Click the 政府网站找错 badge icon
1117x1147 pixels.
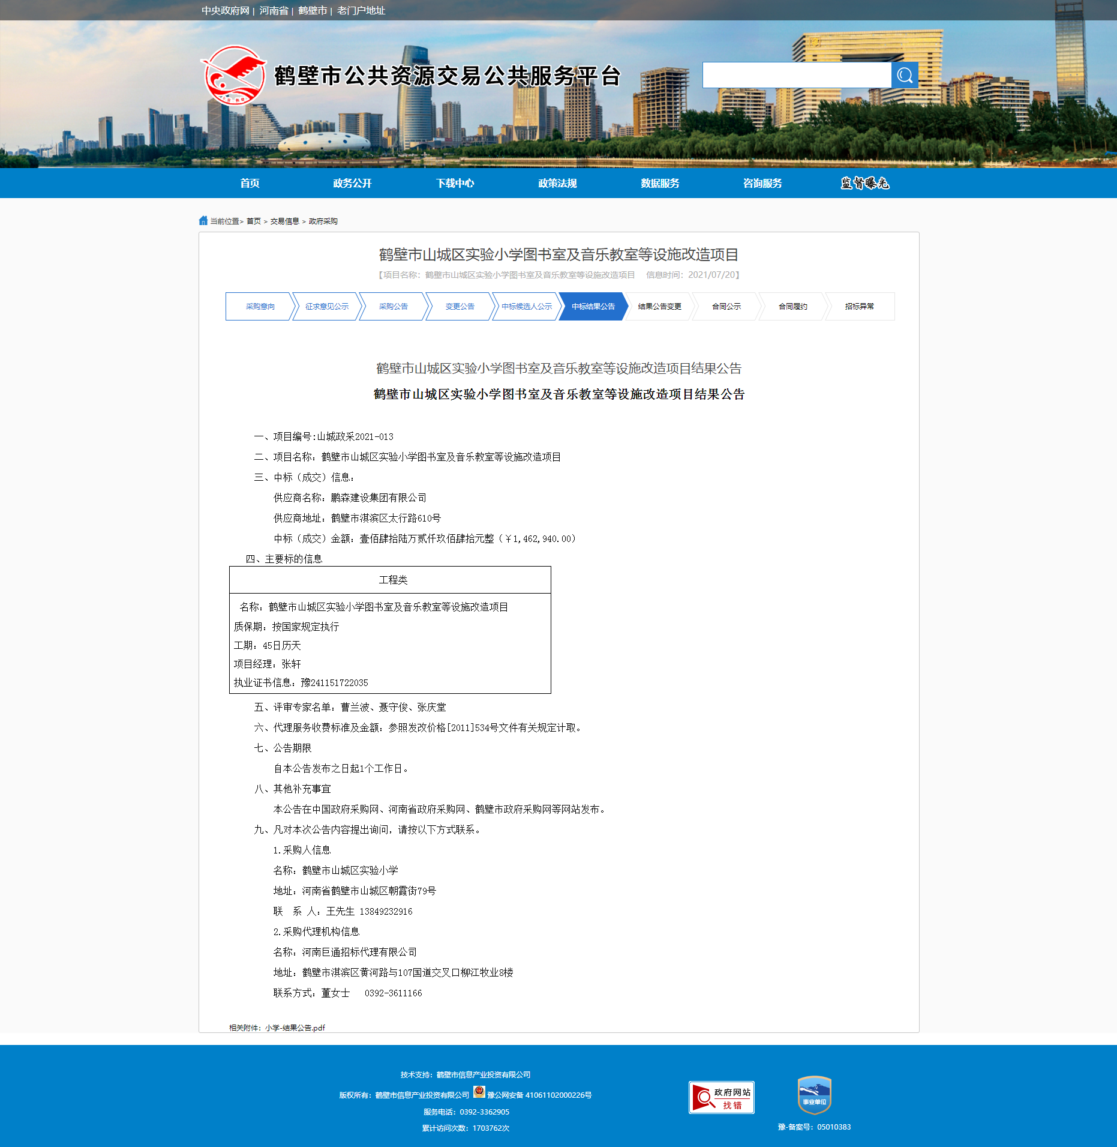tap(721, 1097)
